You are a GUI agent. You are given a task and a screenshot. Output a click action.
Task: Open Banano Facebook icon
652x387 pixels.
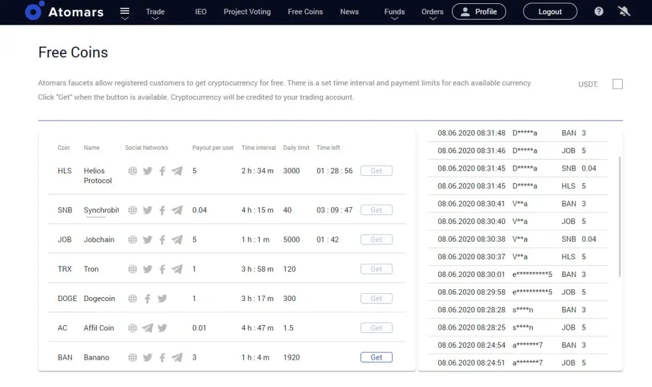pyautogui.click(x=162, y=358)
